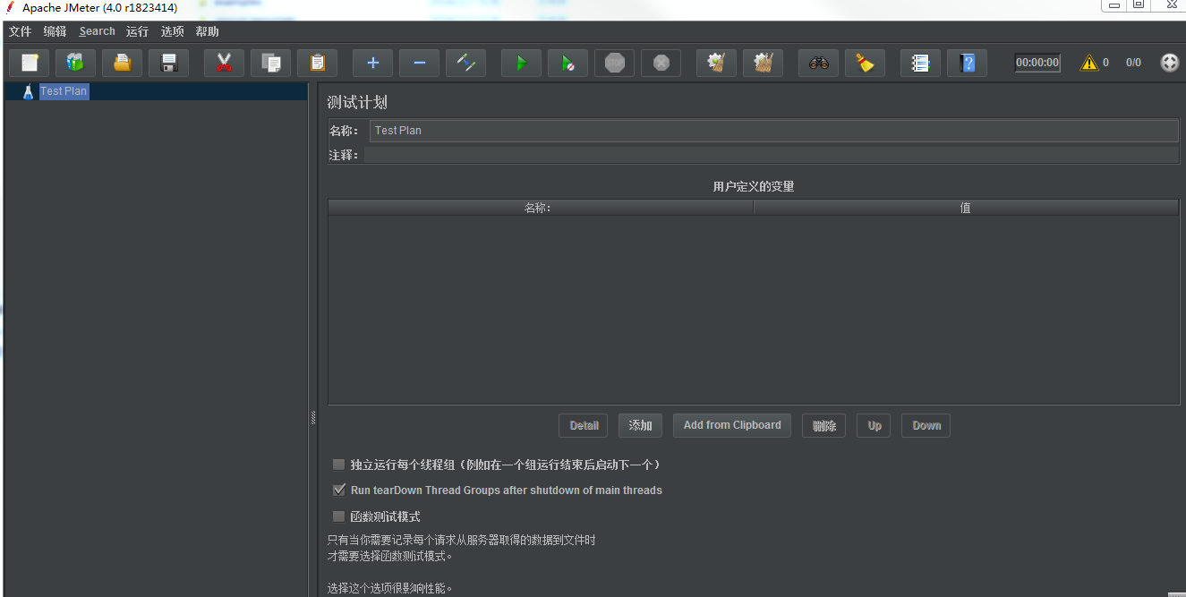Click the 删除 button

pos(824,425)
